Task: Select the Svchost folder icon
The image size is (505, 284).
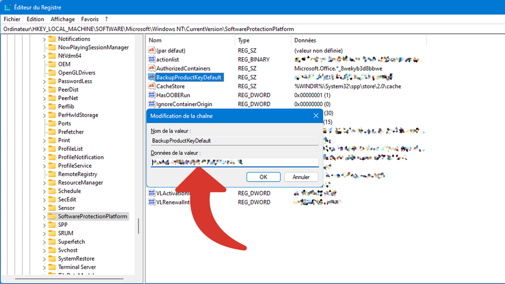Action: coord(52,250)
